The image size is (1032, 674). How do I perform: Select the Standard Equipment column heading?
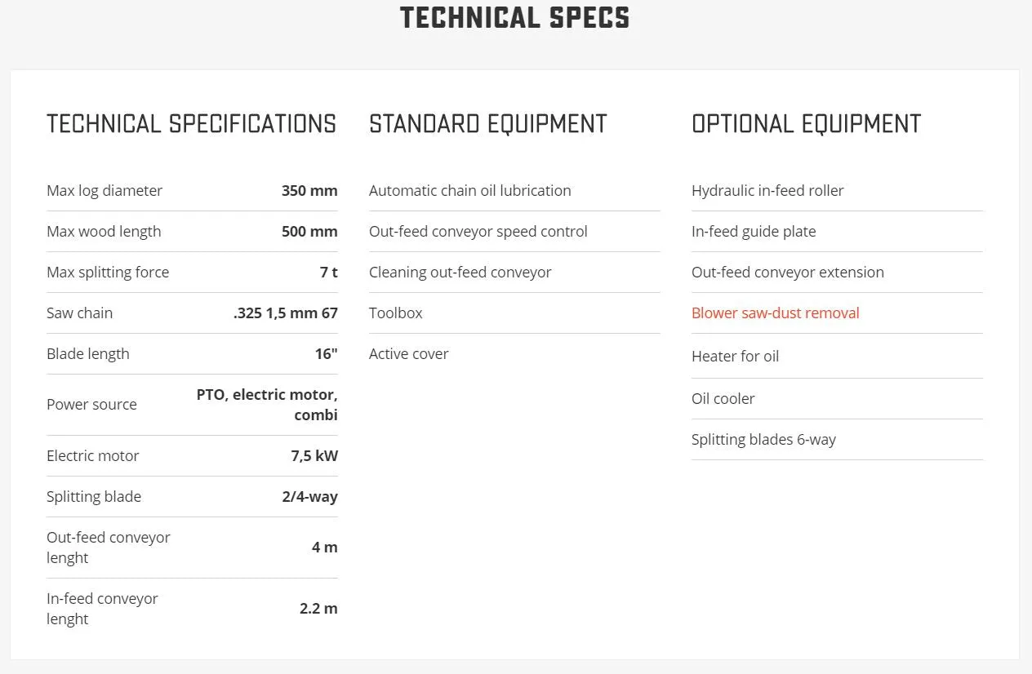488,124
